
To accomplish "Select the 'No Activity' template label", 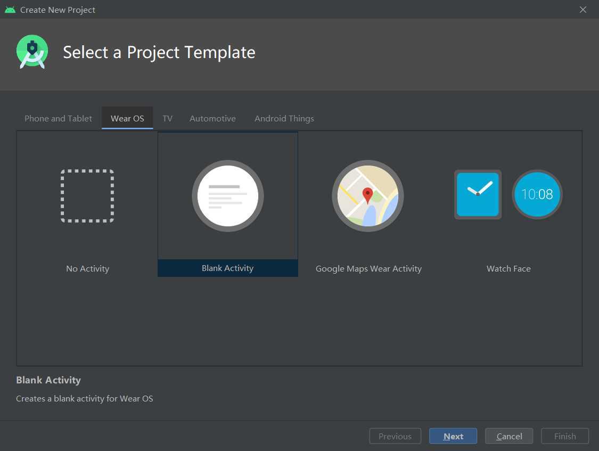I will tap(87, 269).
